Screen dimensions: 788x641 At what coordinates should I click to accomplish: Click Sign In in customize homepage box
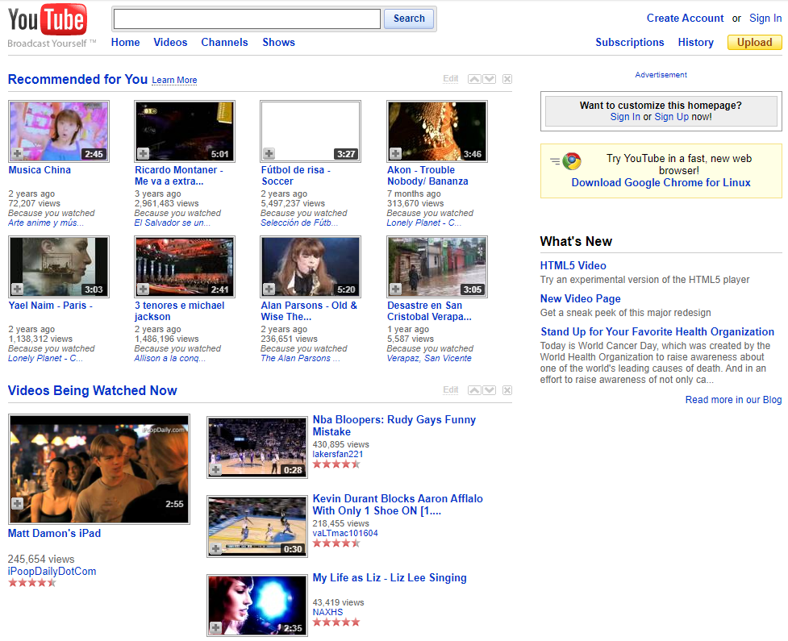coord(625,117)
